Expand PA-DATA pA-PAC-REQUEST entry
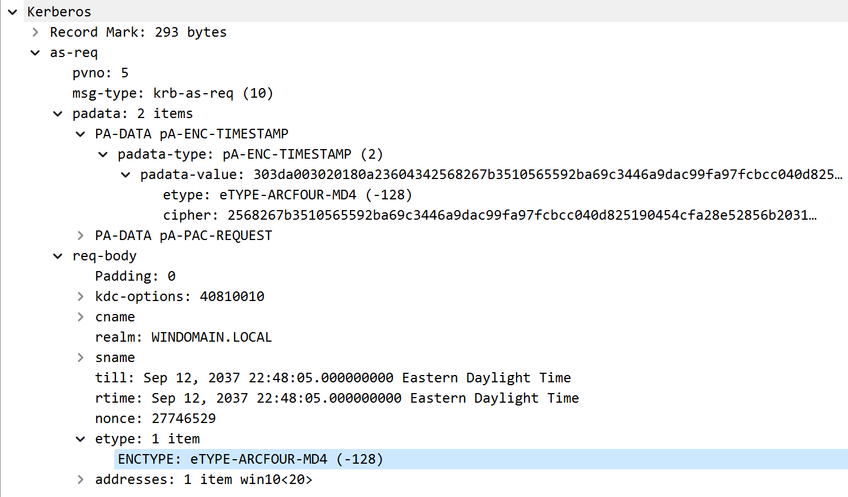The width and height of the screenshot is (848, 497). (80, 236)
